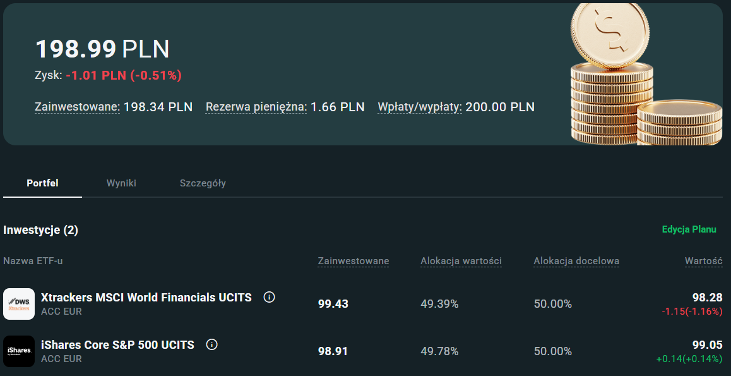Click the Wpłaty/wypłaty label
The width and height of the screenshot is (731, 376).
coord(419,107)
